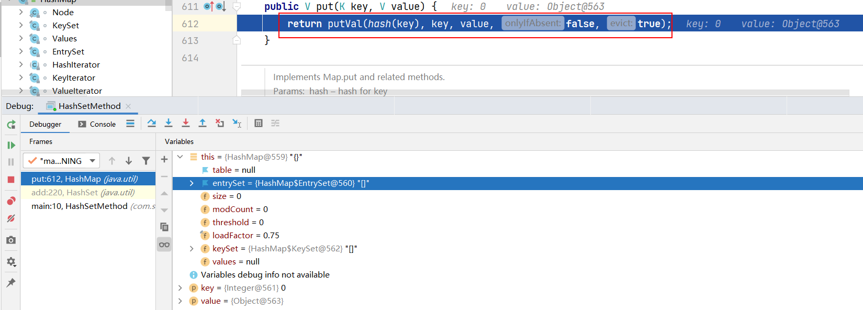Click the evict parameter hint
Screen dimensions: 863x310
(621, 23)
